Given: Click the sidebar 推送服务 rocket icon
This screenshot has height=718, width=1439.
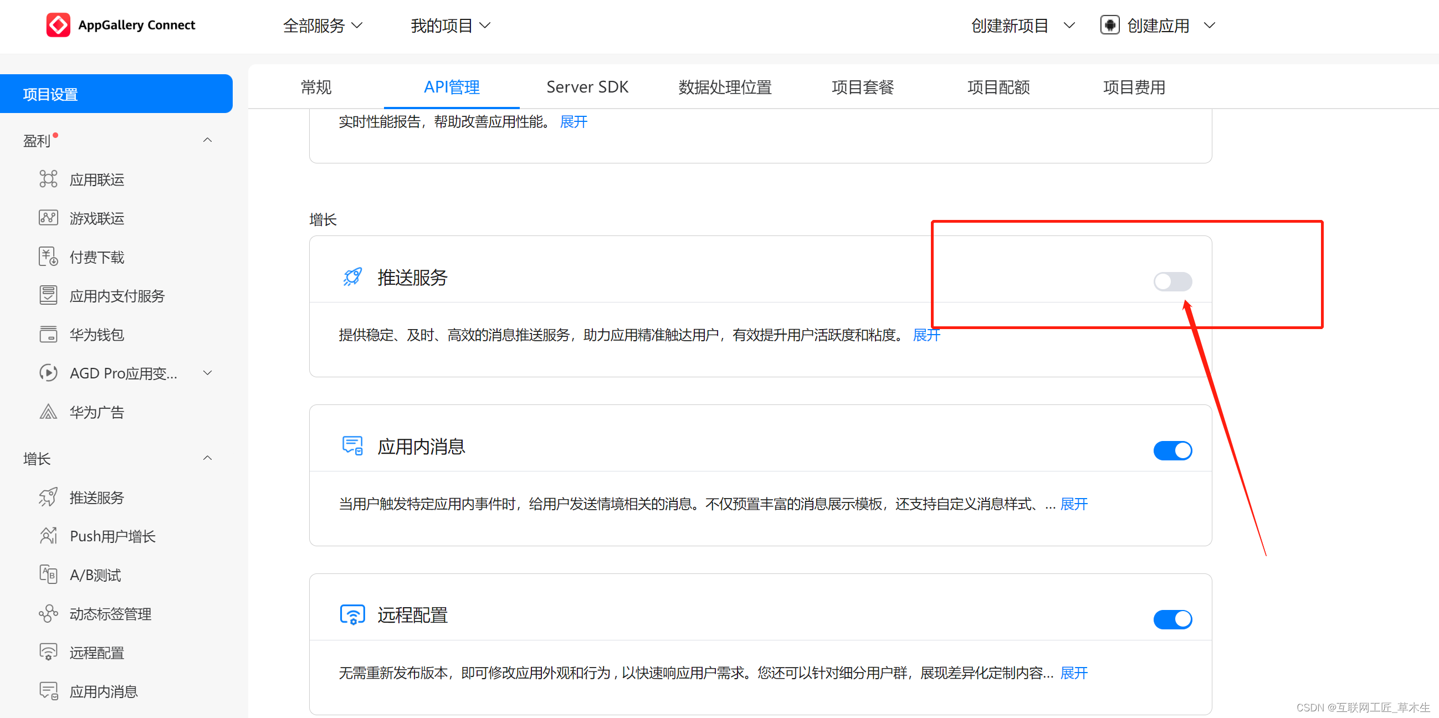Looking at the screenshot, I should (49, 497).
